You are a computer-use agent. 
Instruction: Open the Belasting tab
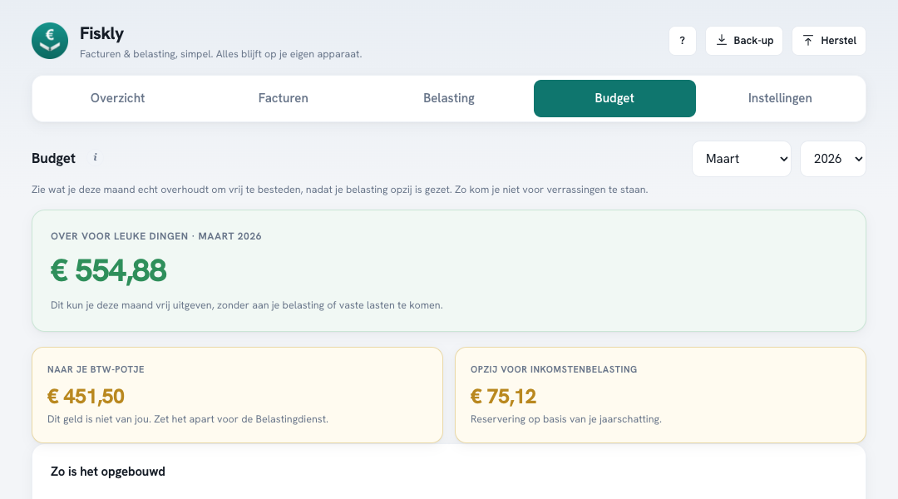pyautogui.click(x=449, y=98)
